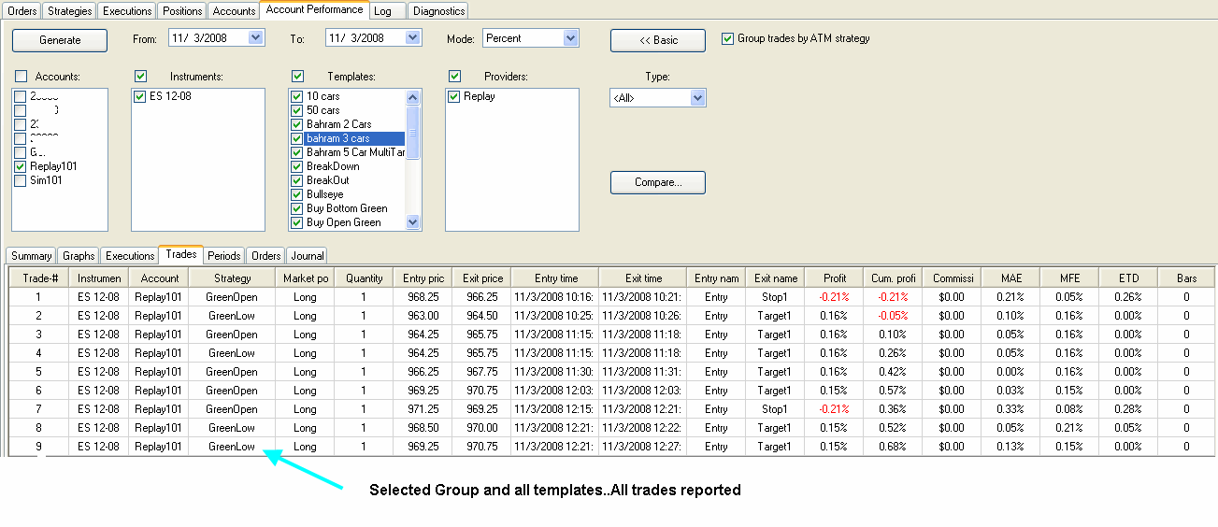The width and height of the screenshot is (1218, 527).
Task: Switch to the Summary tab
Action: tap(32, 256)
